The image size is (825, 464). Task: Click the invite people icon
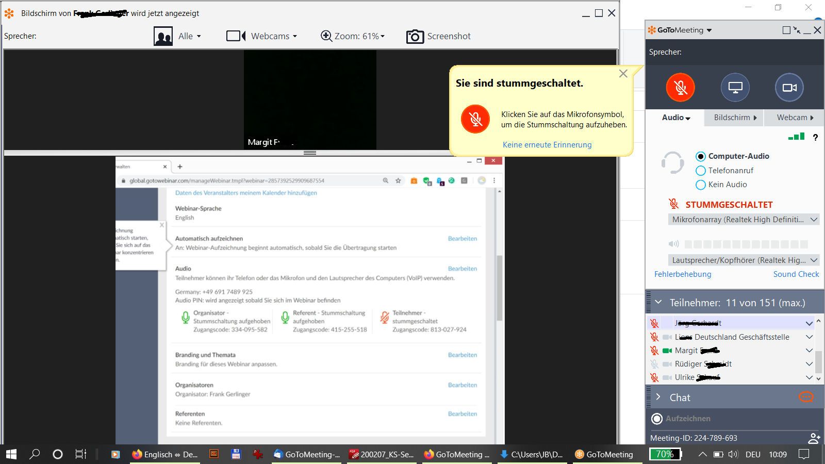coord(814,438)
